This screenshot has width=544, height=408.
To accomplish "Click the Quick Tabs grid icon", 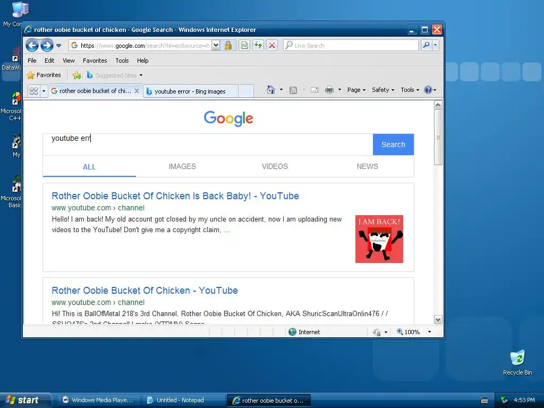I will pos(33,91).
